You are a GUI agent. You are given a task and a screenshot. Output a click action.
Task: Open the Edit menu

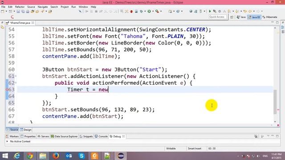(x=10, y=7)
